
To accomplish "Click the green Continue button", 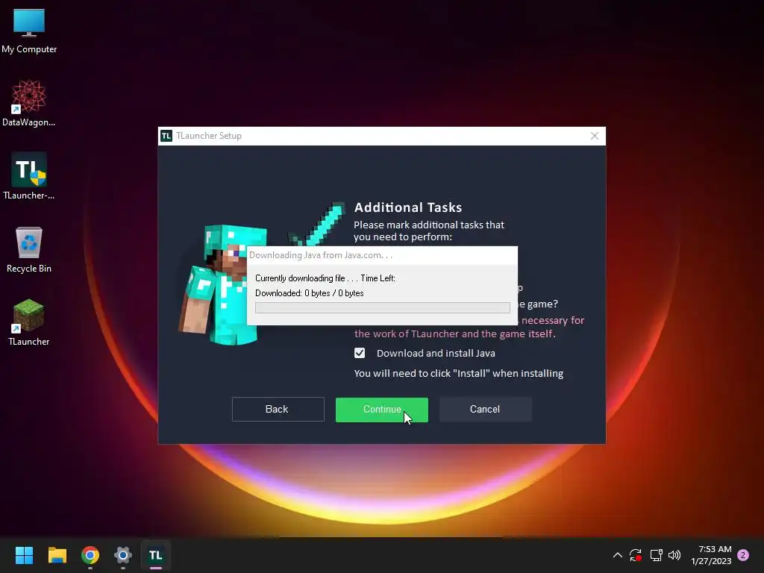I will (381, 410).
